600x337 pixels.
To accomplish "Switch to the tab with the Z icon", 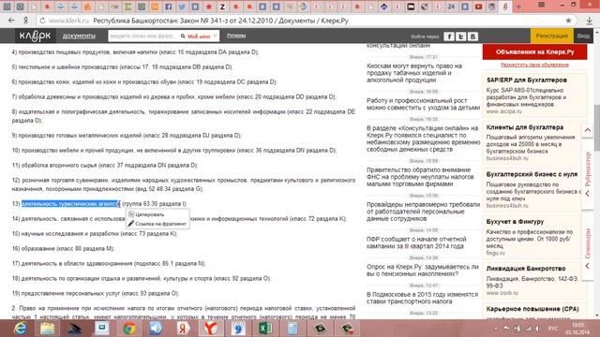I will pos(222,7).
